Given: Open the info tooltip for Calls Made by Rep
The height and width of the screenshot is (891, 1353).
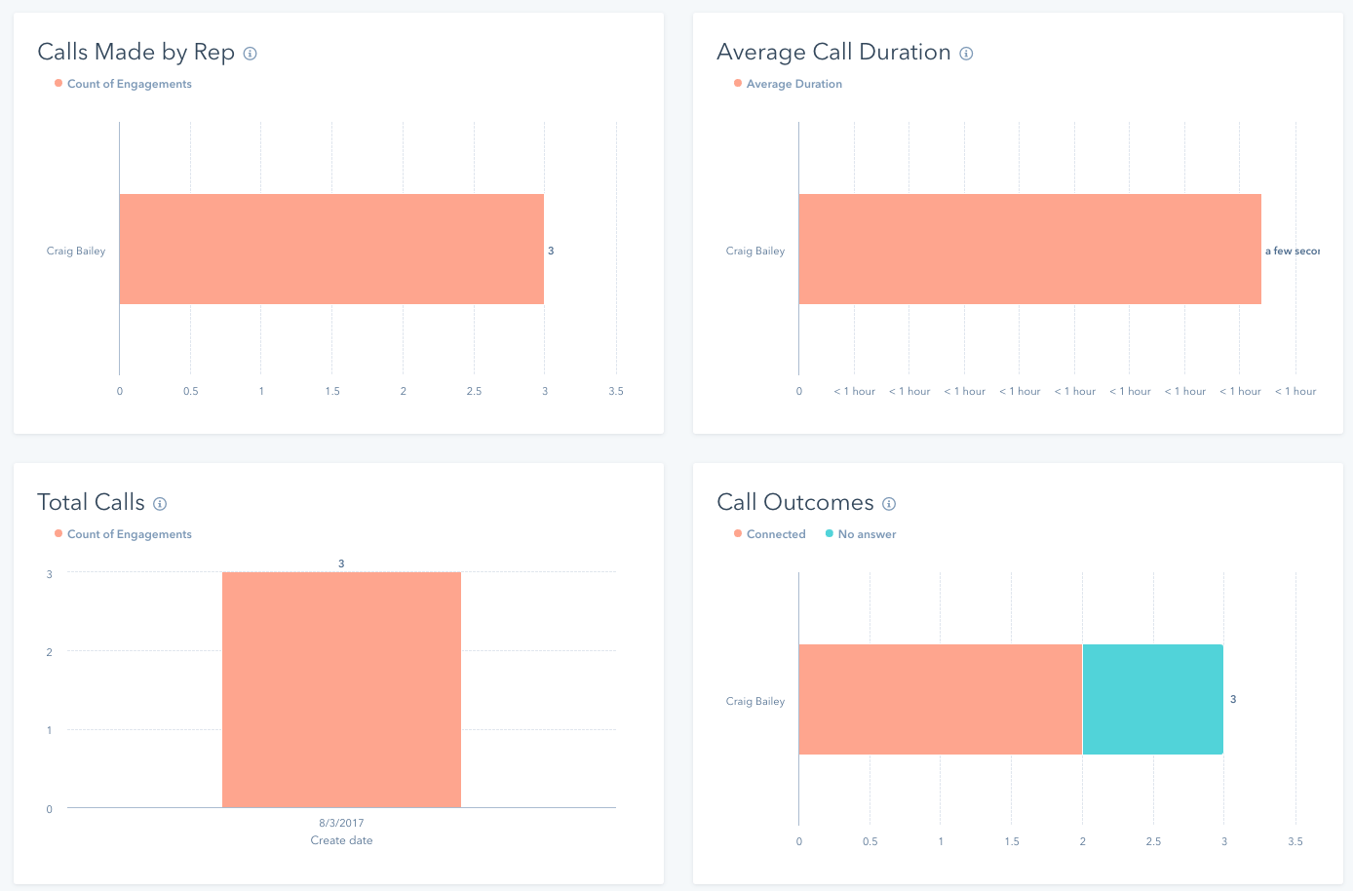Looking at the screenshot, I should [x=251, y=54].
